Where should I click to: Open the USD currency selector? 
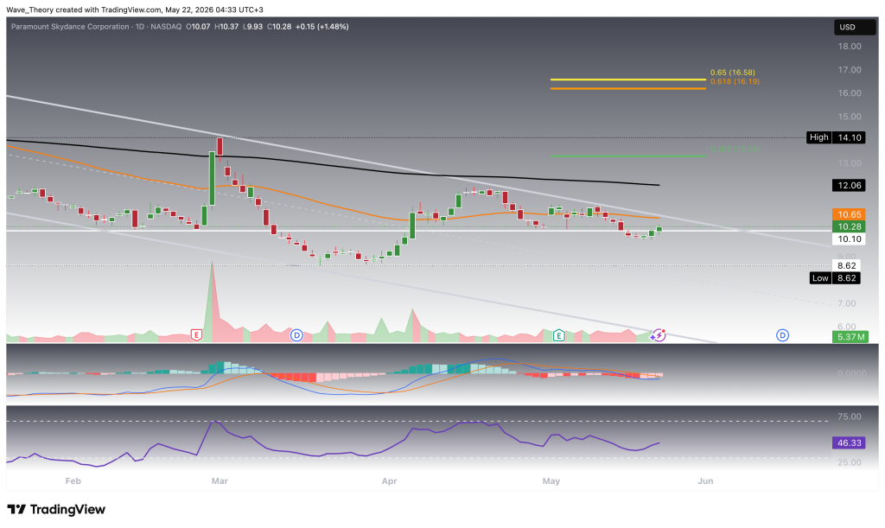tap(855, 27)
